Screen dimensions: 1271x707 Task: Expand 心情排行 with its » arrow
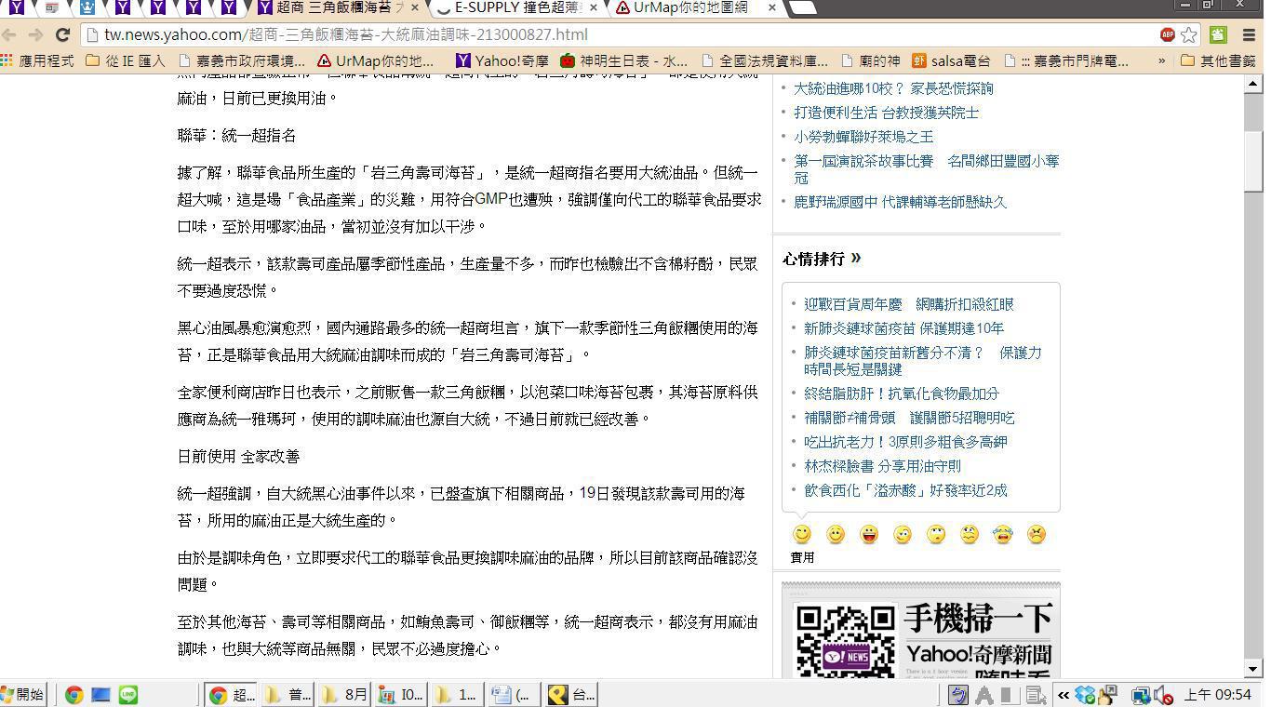pyautogui.click(x=855, y=259)
